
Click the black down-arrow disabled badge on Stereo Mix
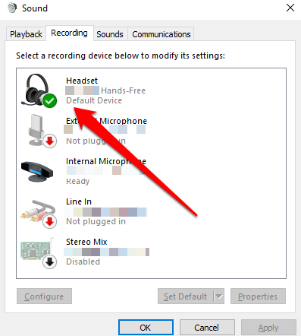(x=49, y=262)
